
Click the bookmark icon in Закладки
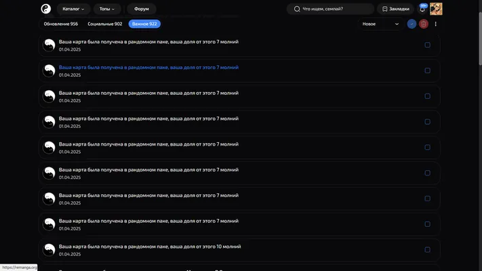(384, 9)
